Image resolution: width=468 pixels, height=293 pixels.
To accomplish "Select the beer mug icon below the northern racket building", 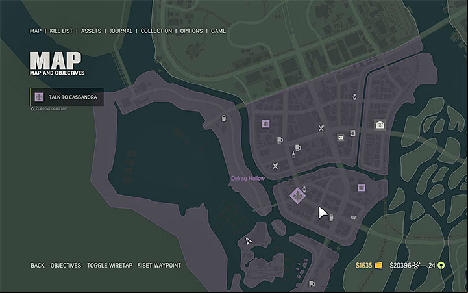I will pyautogui.click(x=280, y=140).
